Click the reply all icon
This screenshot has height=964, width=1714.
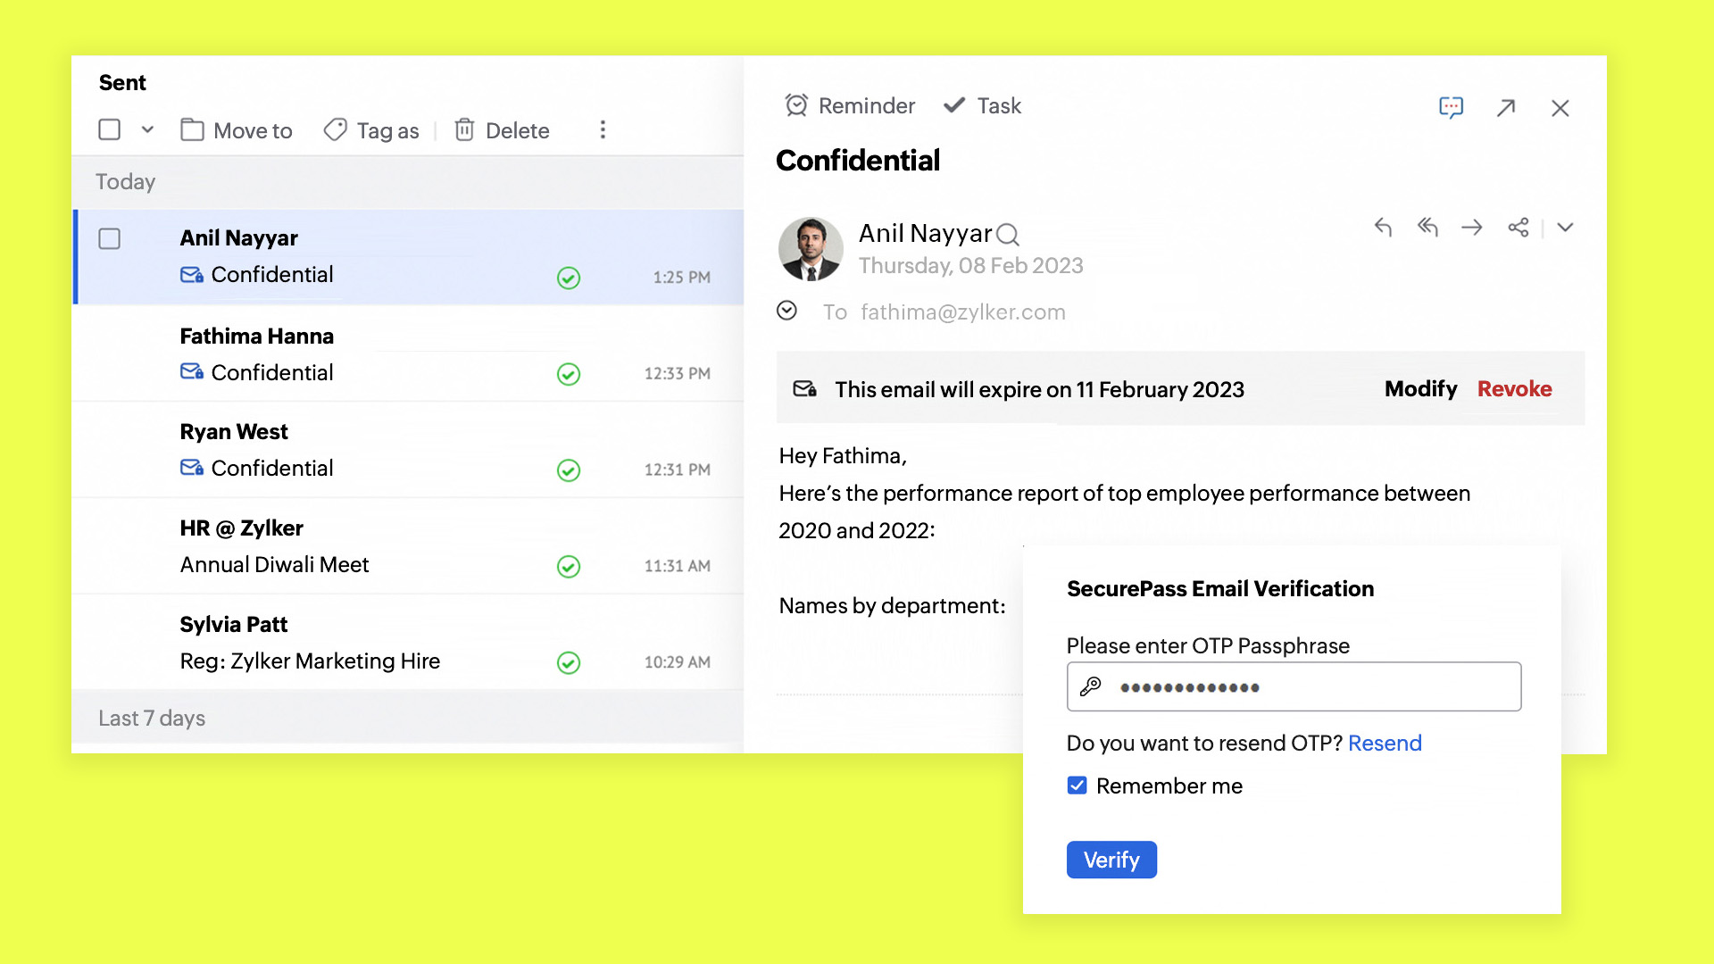point(1427,228)
